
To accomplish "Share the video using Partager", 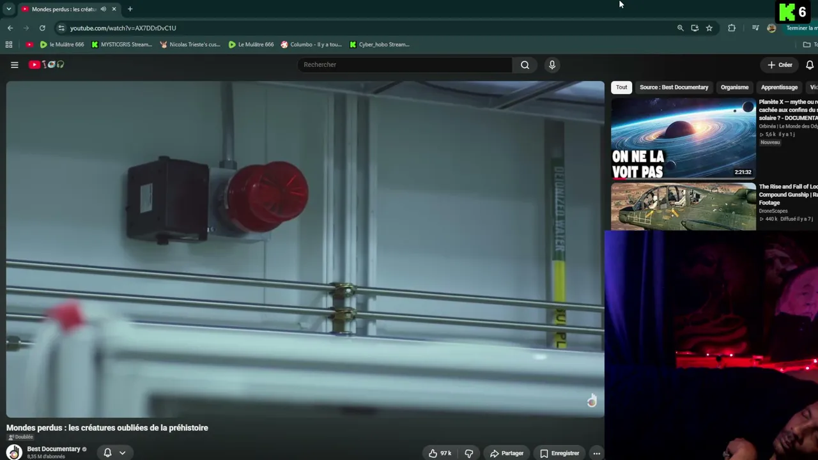I will coord(507,453).
